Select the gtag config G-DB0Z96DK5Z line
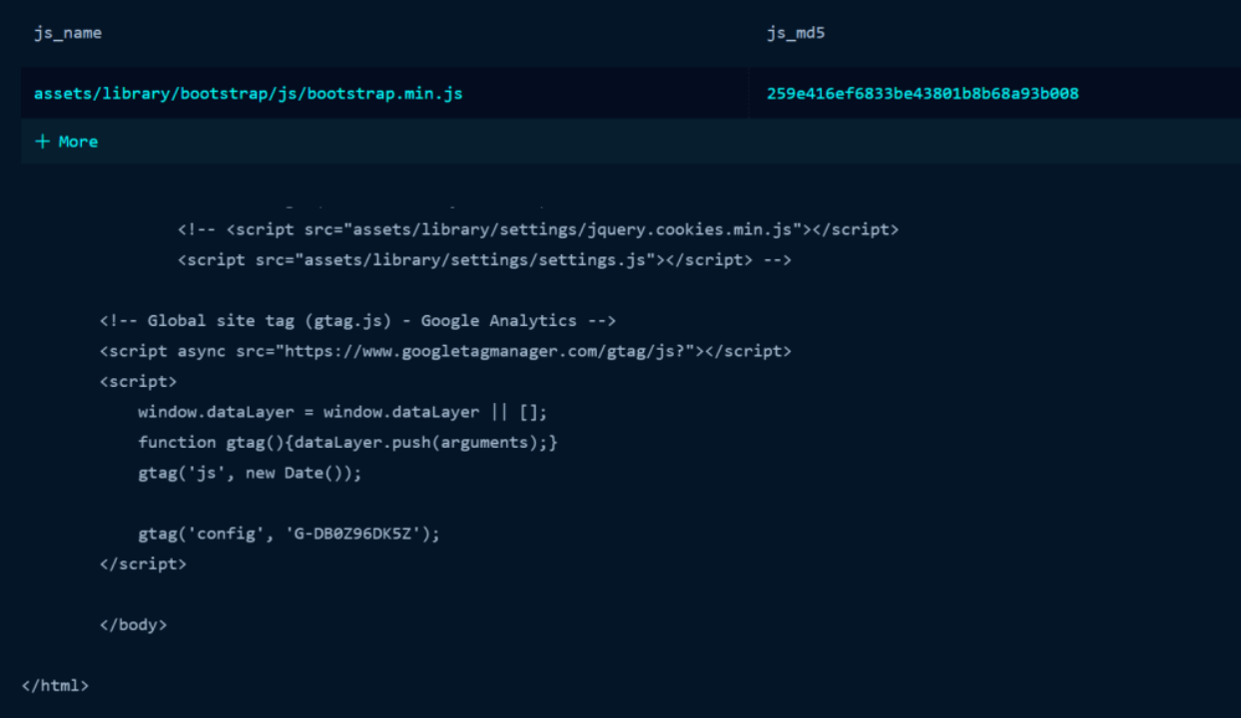The height and width of the screenshot is (718, 1241). pyautogui.click(x=290, y=534)
